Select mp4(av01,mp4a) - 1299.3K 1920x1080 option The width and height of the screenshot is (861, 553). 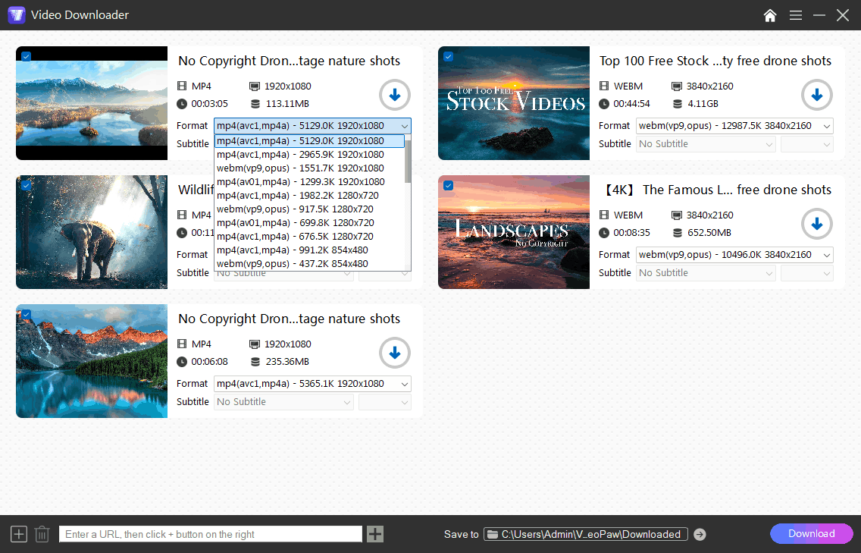pyautogui.click(x=310, y=182)
